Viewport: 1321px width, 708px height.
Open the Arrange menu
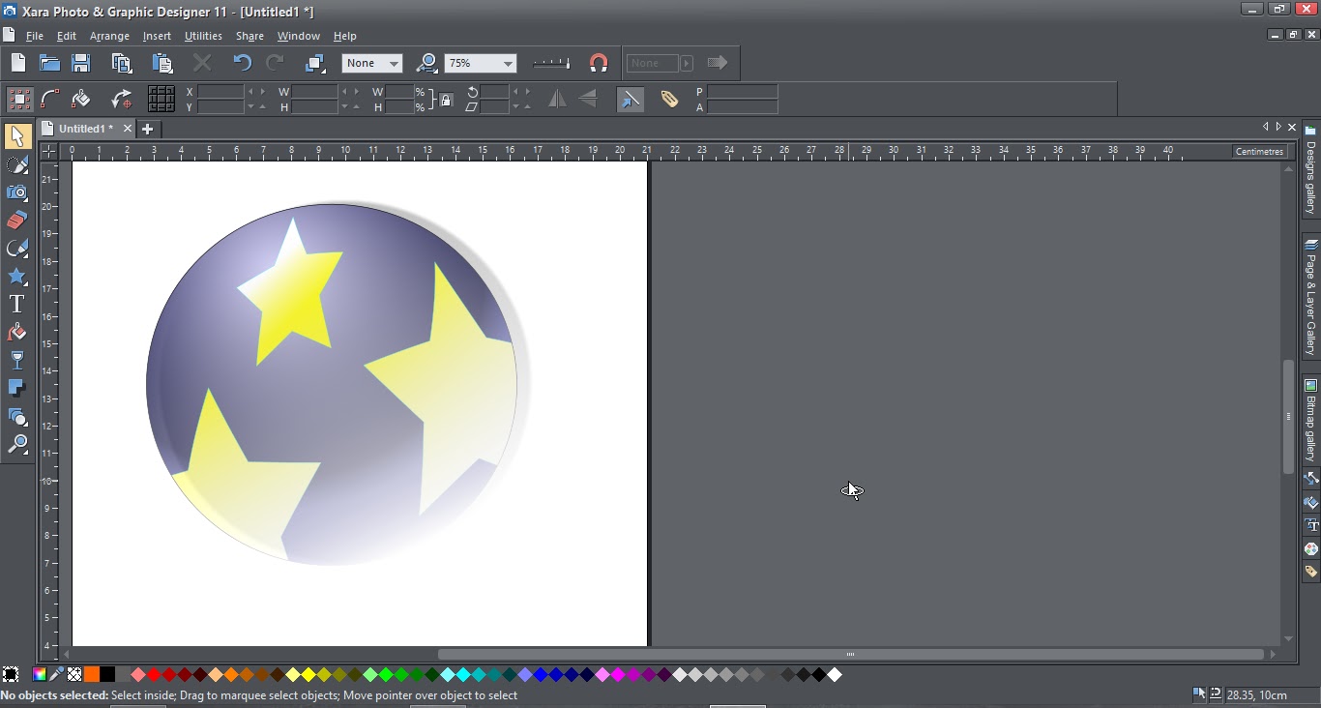click(x=109, y=36)
